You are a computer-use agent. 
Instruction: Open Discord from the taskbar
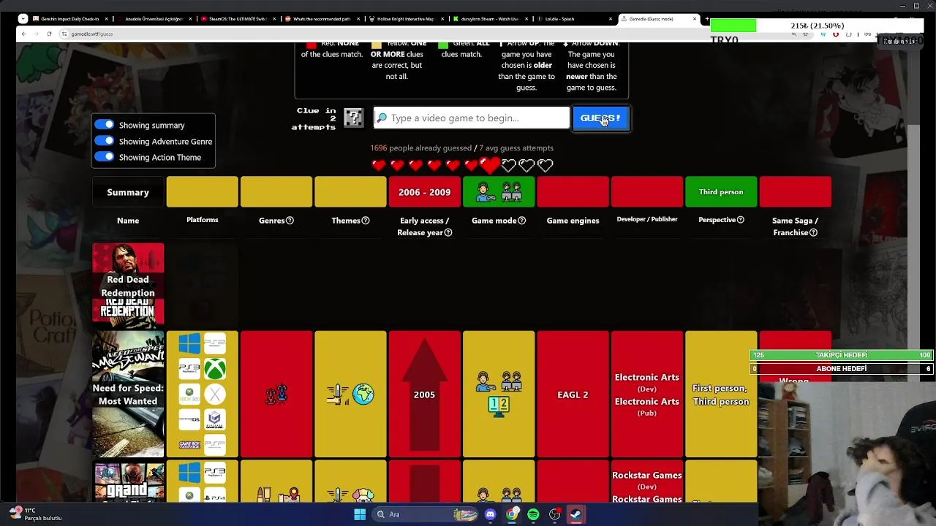point(490,514)
